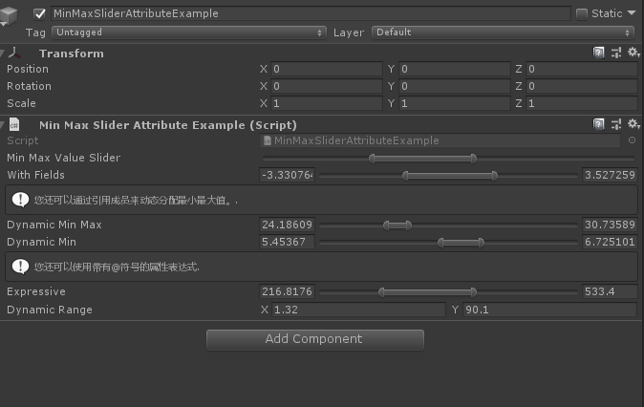Click the Dynamic Min Max slider range
This screenshot has width=644, height=407.
[397, 225]
